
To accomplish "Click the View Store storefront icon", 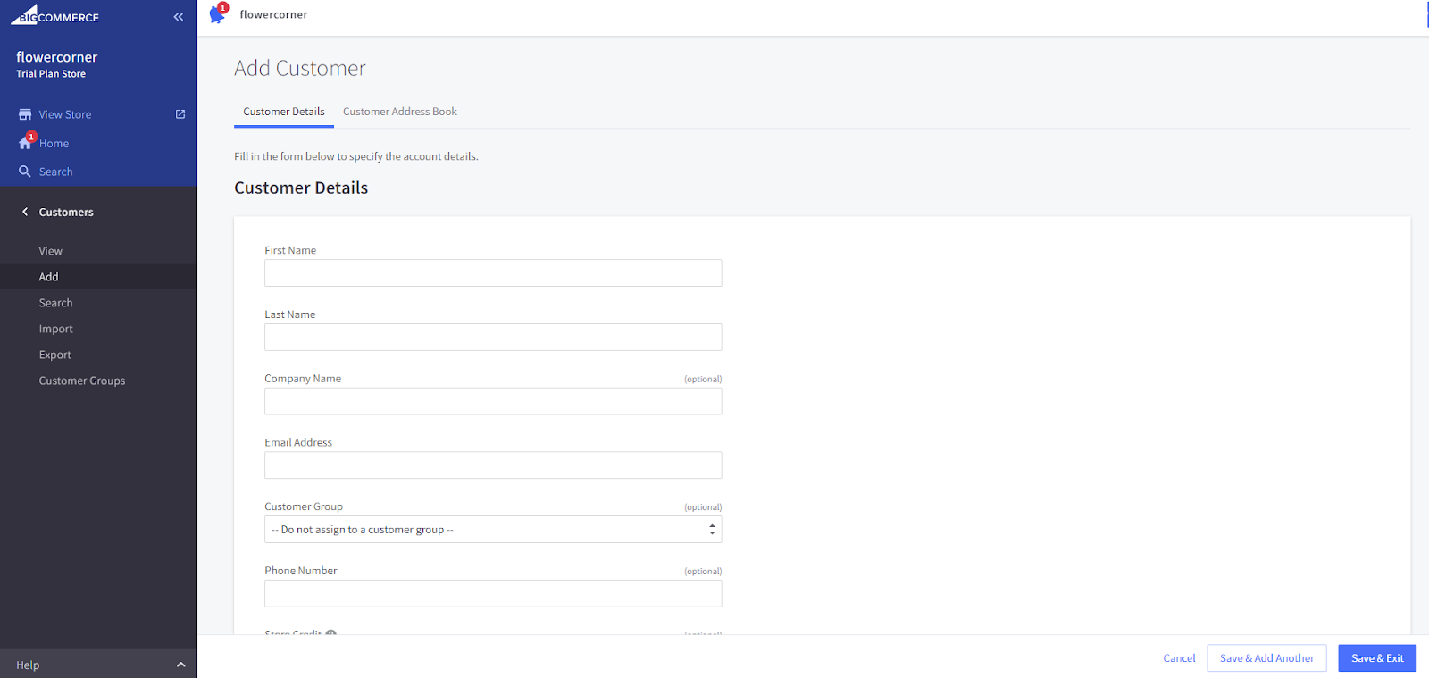I will click(x=25, y=114).
